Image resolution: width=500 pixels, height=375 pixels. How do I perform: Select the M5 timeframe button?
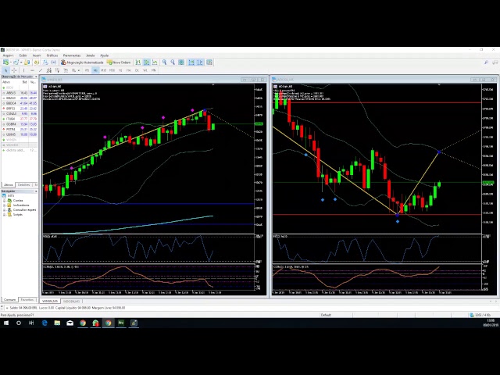pos(95,70)
